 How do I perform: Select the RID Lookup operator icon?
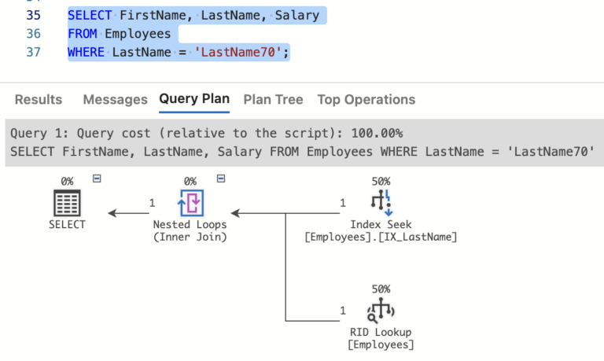(381, 310)
